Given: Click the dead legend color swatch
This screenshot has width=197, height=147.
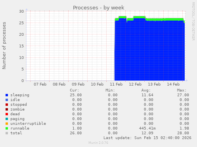Looking at the screenshot, I should pos(7,114).
